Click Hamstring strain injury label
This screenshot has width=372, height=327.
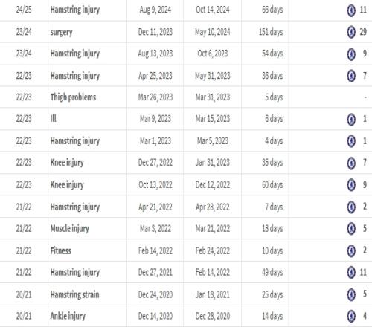(74, 294)
